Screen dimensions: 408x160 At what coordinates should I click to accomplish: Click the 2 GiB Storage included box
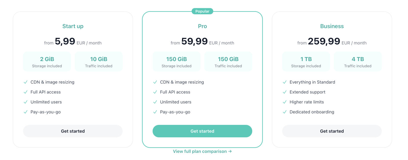47,62
